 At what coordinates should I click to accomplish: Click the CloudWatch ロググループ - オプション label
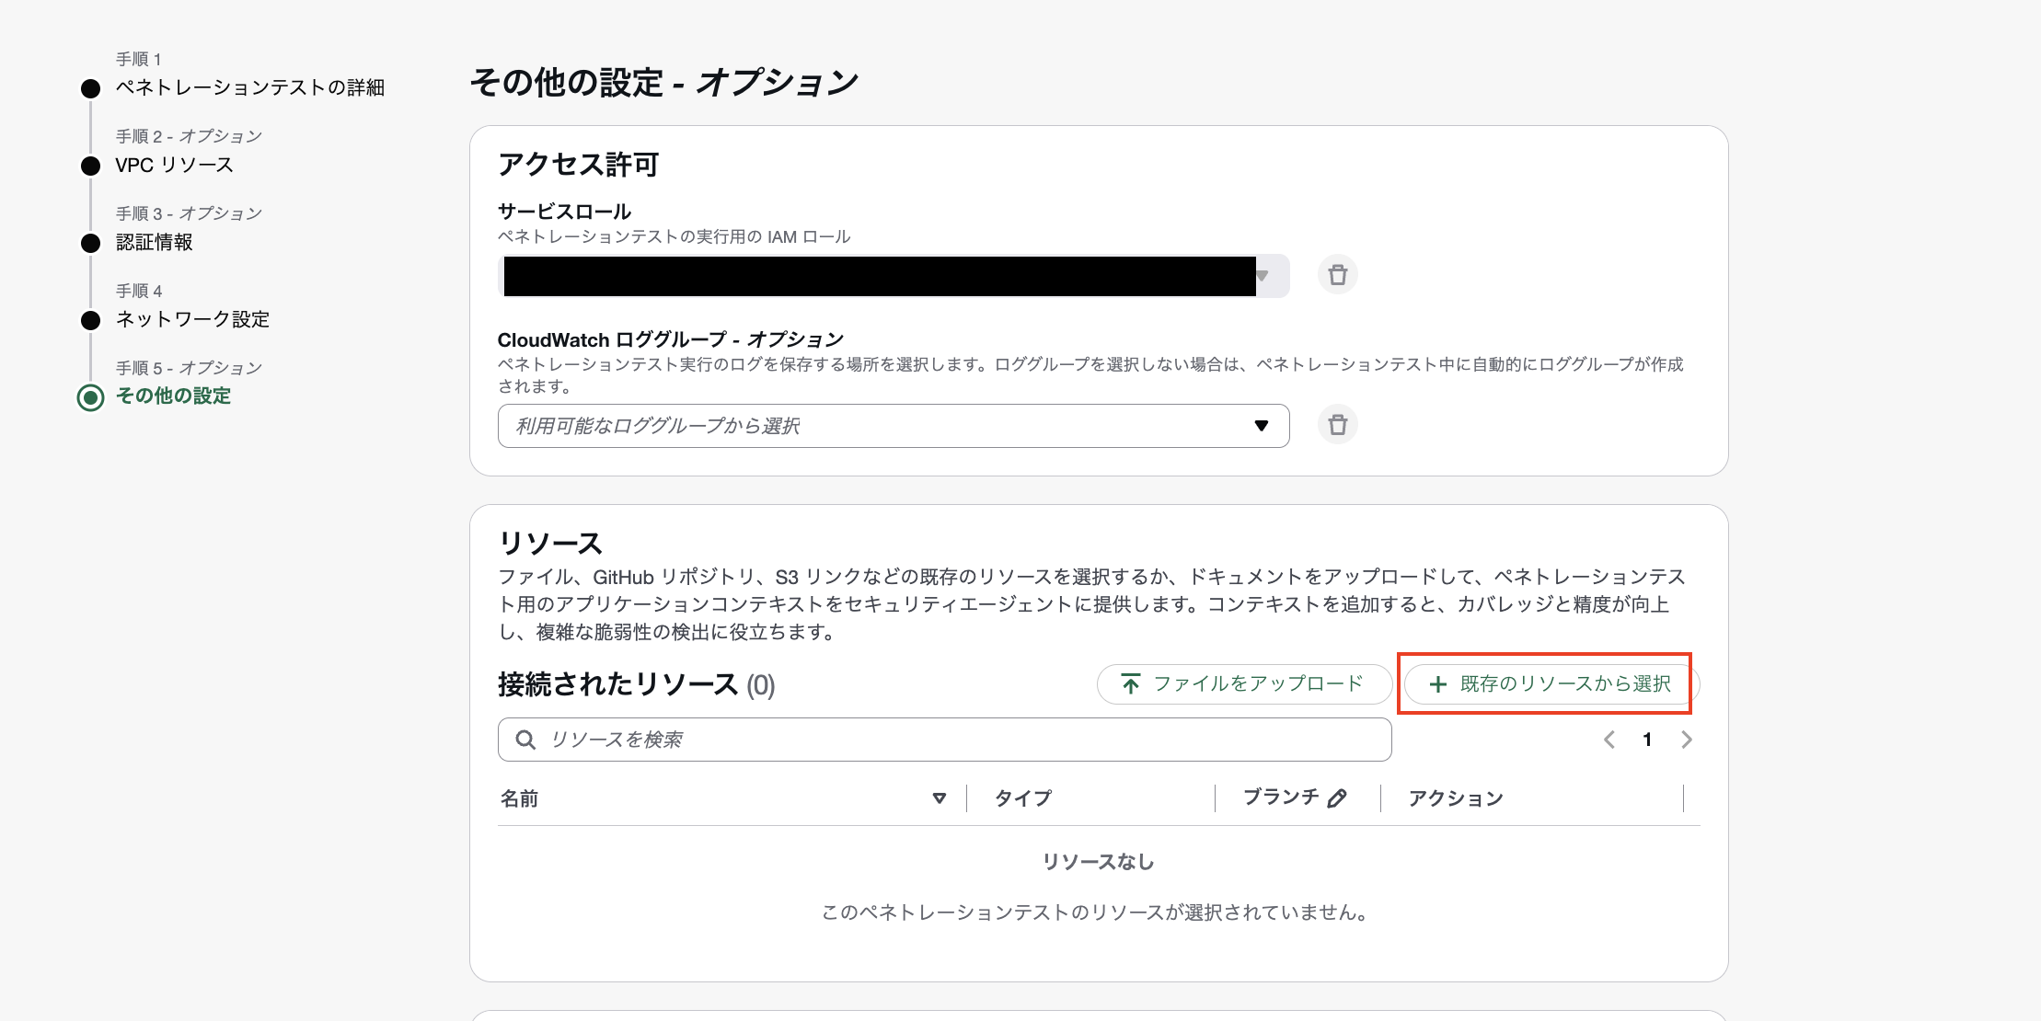[x=671, y=339]
